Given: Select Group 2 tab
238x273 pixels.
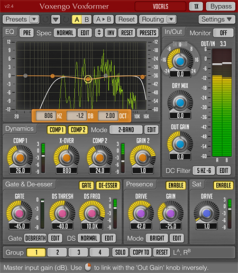Looking at the screenshot, I should click(57, 252).
